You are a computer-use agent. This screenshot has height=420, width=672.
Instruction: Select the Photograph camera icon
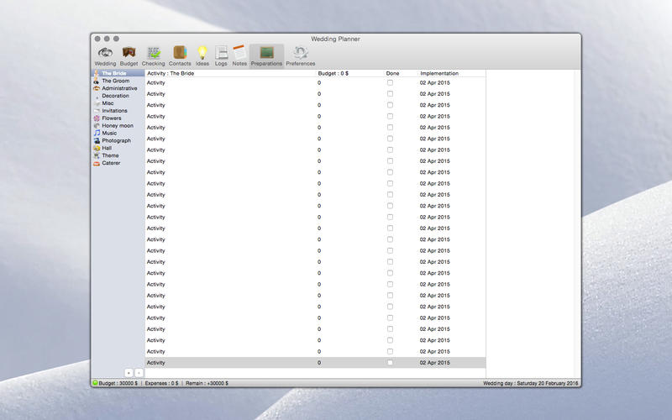[97, 140]
